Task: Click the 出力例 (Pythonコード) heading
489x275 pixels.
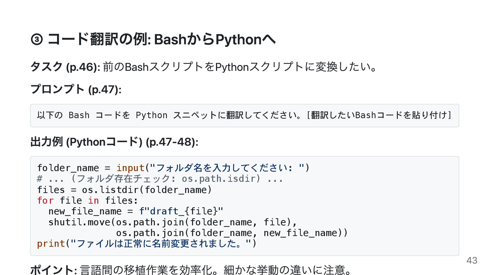Action: [114, 142]
